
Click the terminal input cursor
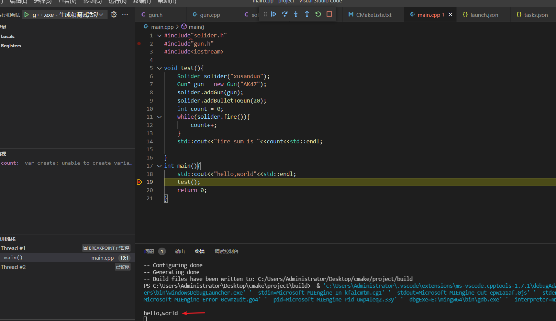145,319
